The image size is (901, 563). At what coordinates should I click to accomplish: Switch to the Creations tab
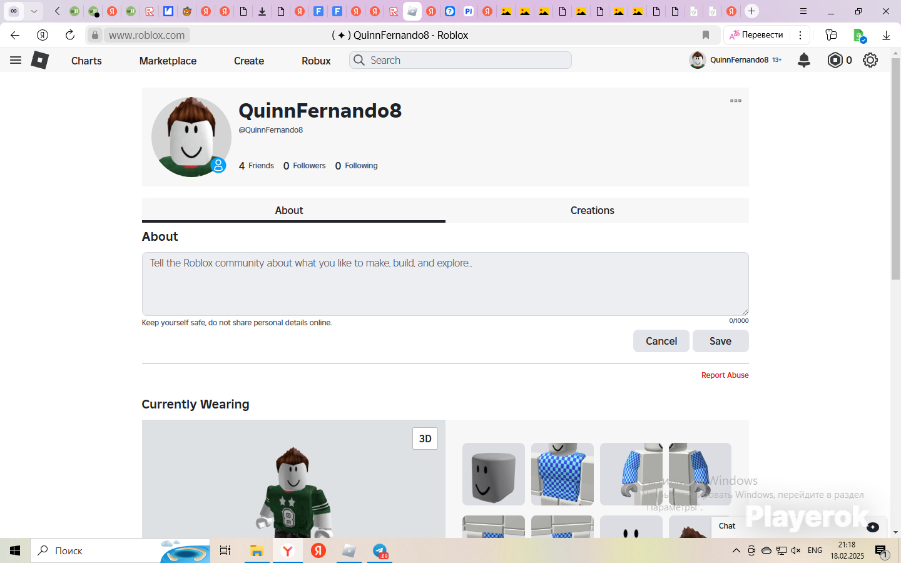point(597,210)
